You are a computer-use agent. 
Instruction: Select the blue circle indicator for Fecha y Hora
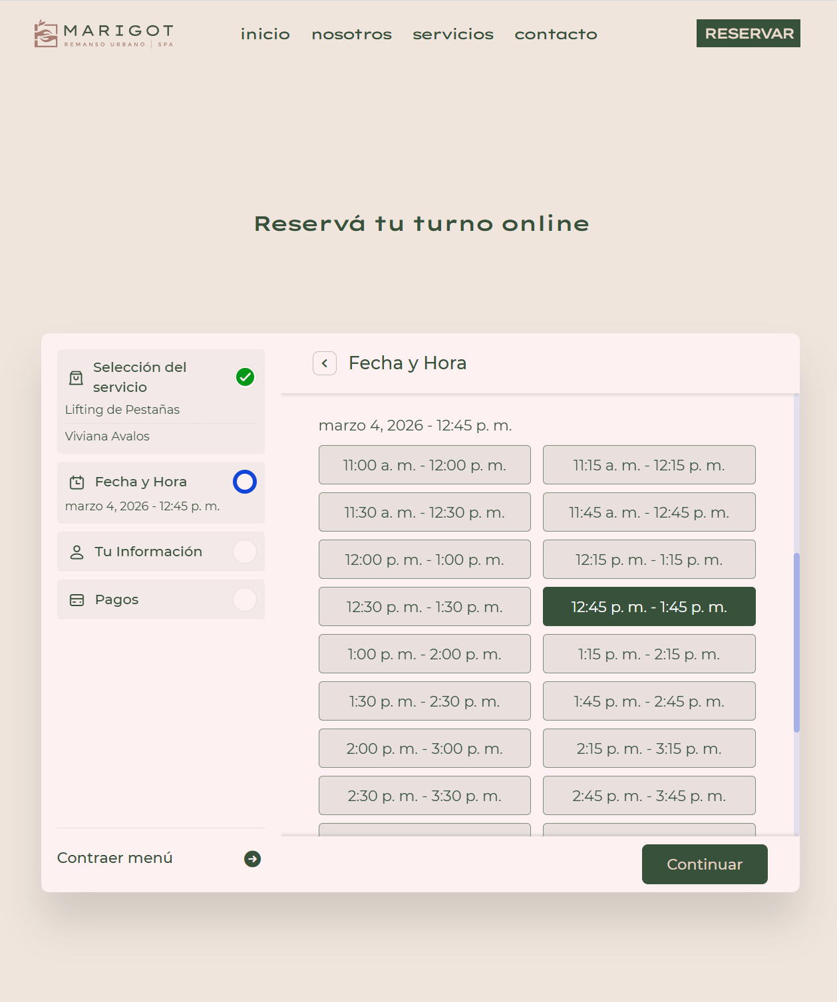tap(245, 482)
